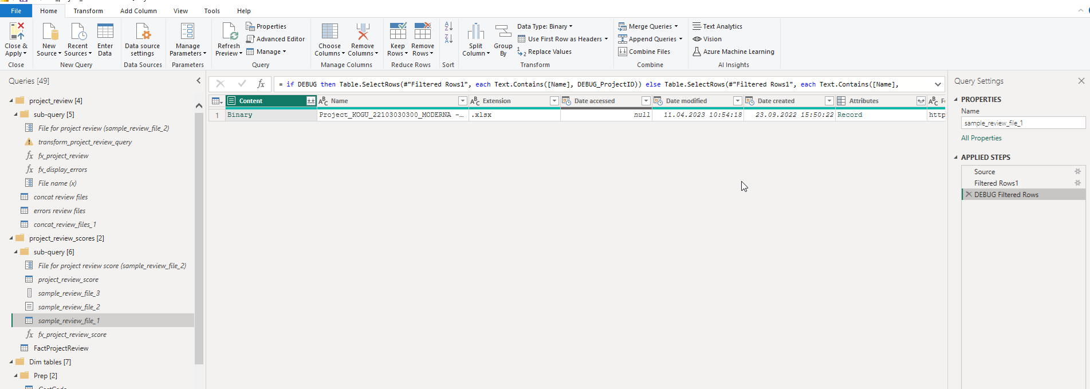Viewport: 1090px width, 389px height.
Task: Open the Data Type: Binary dropdown
Action: tap(545, 26)
